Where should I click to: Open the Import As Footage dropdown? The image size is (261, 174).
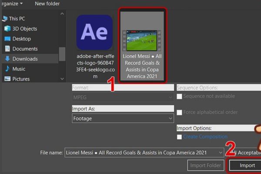point(123,118)
